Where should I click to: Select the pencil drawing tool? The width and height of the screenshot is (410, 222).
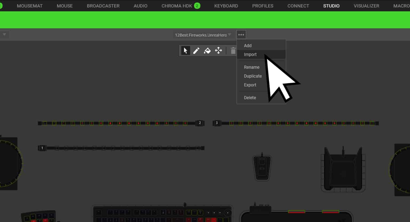196,50
